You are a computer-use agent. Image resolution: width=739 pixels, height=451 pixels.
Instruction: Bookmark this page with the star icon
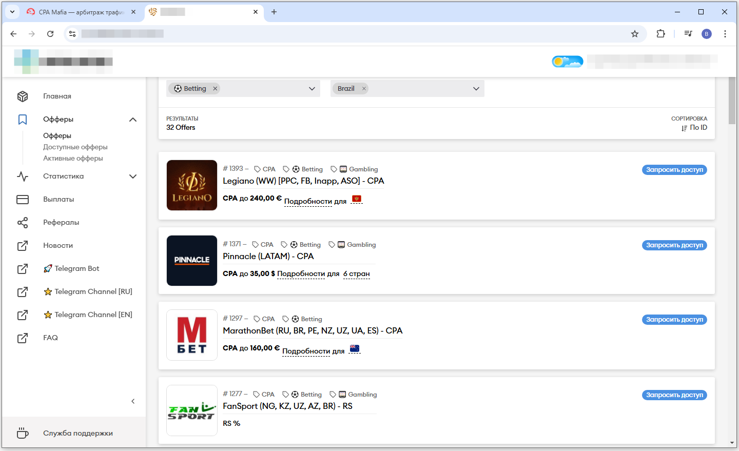635,34
